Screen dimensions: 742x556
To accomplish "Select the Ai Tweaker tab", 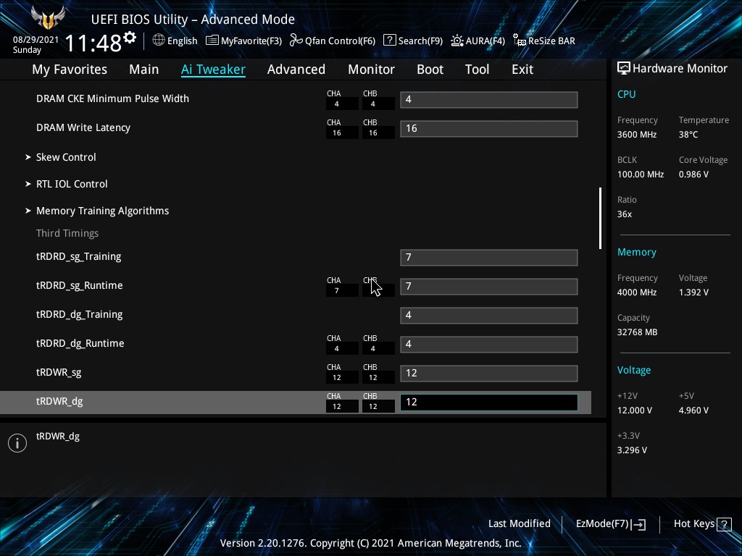I will click(213, 69).
